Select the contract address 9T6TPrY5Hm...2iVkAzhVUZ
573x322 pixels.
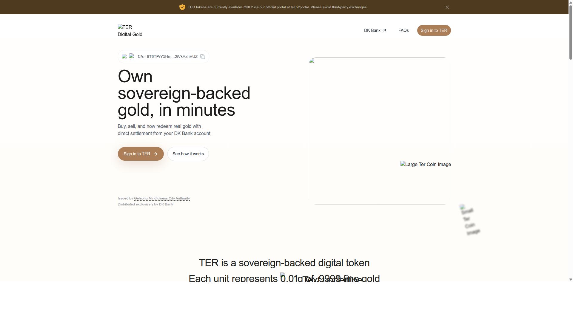click(x=172, y=57)
